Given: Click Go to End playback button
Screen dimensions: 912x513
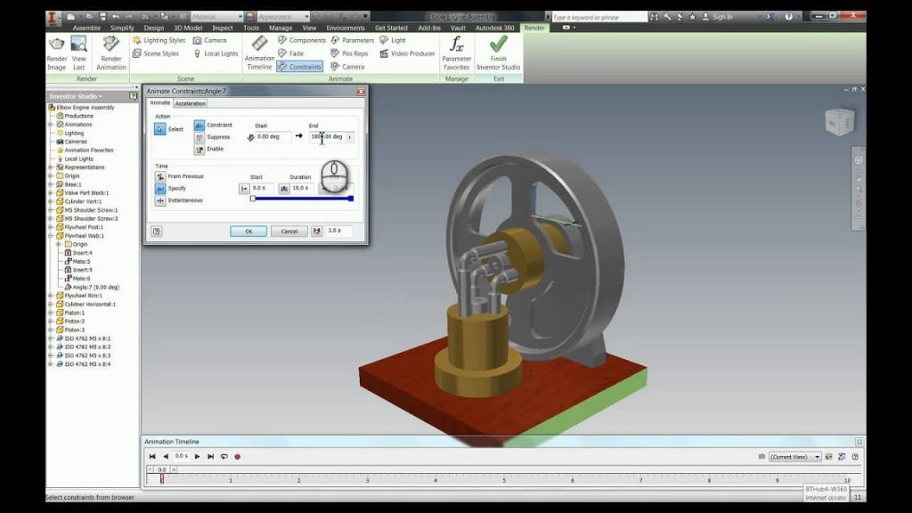Looking at the screenshot, I should (x=210, y=457).
